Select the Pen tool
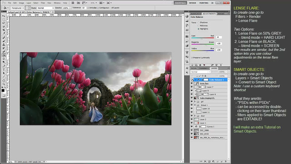The height and width of the screenshot is (164, 291). tap(4, 66)
